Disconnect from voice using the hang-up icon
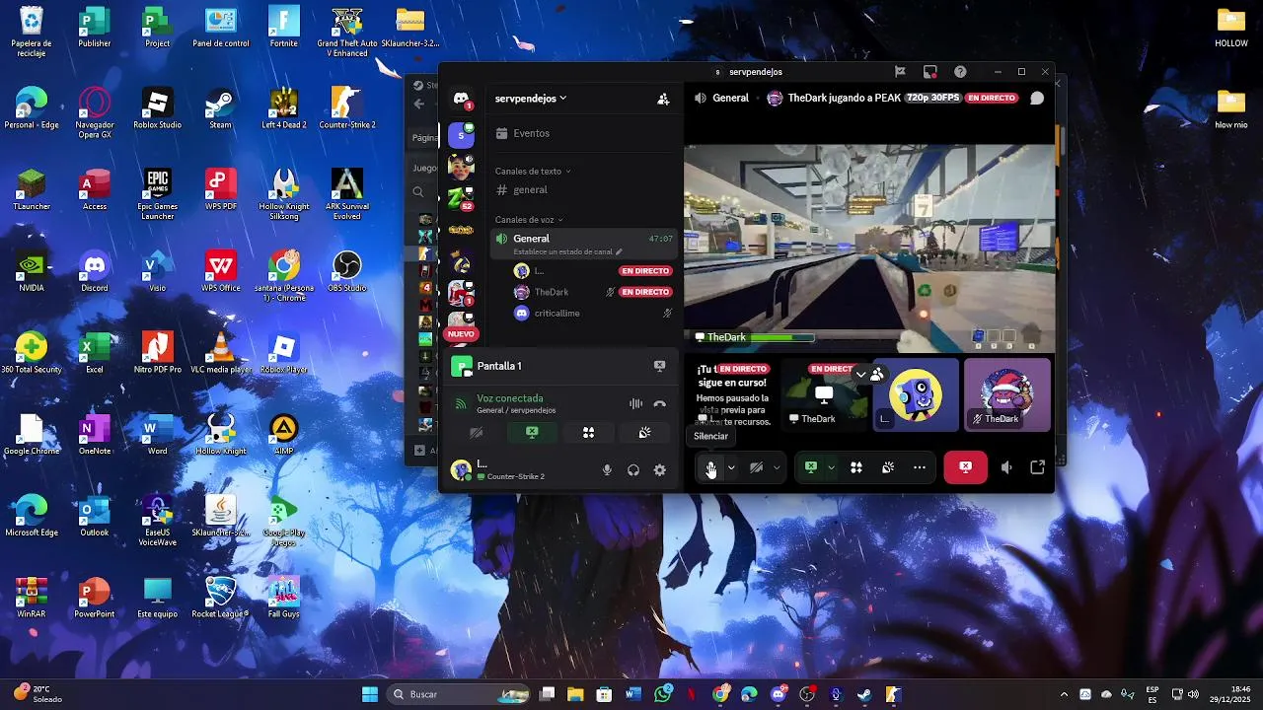Screen dimensions: 1263x710 (x=660, y=403)
